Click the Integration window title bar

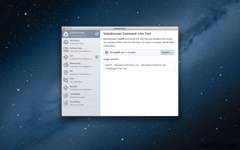coord(120,28)
